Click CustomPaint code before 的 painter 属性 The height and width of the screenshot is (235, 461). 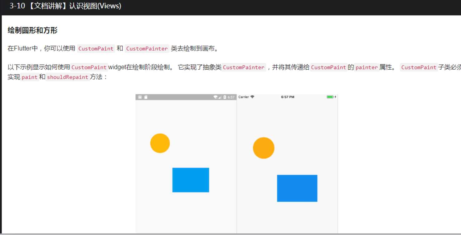pyautogui.click(x=328, y=67)
